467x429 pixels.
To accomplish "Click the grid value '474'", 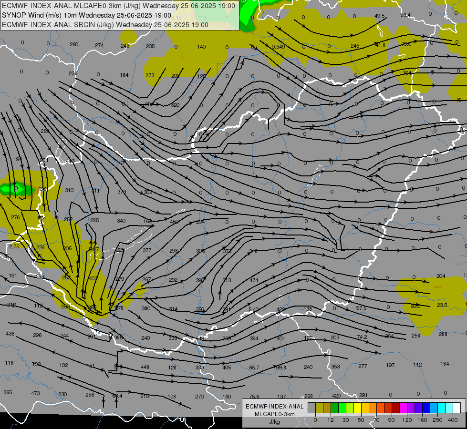I will (x=254, y=280).
